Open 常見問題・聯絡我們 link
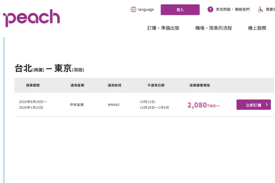Screen dimensions: 275x183 tap(233, 9)
